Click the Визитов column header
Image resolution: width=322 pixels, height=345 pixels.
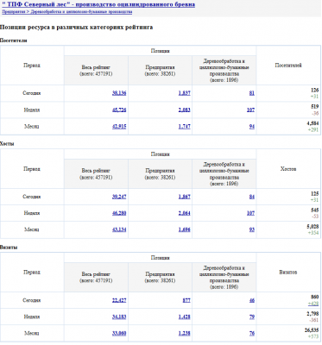288,272
